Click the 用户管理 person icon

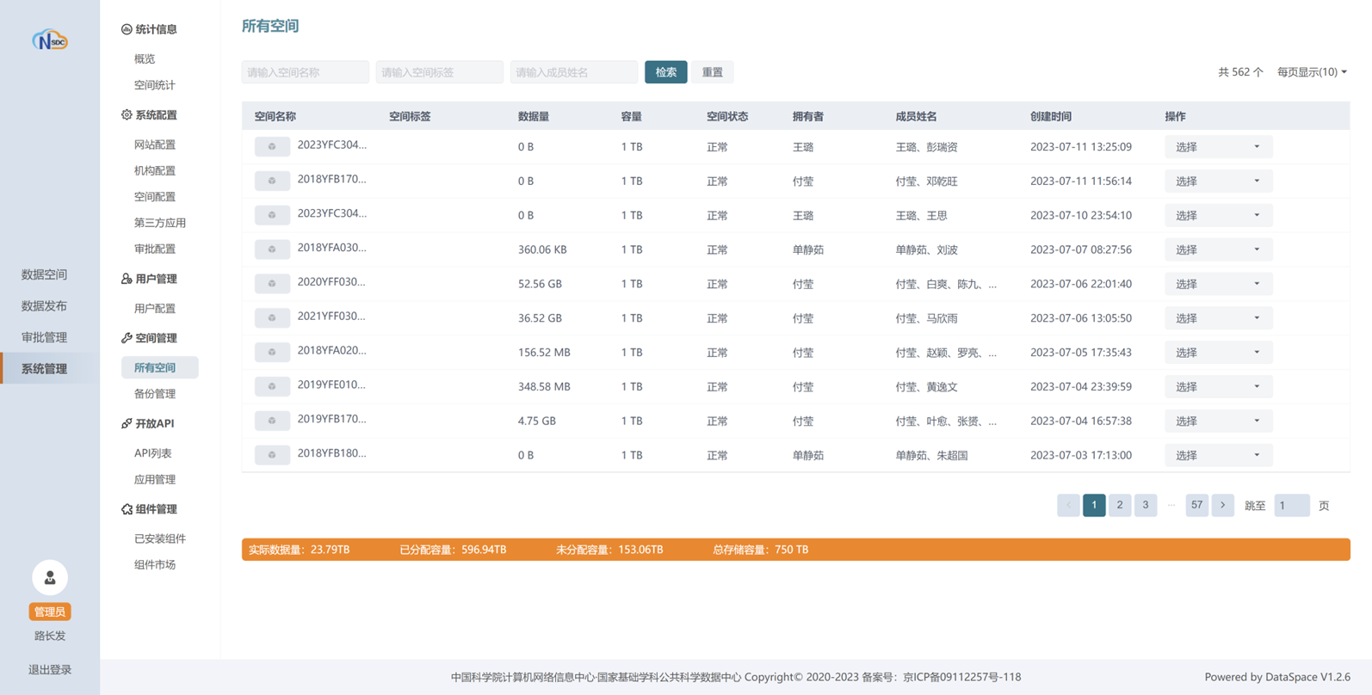tap(127, 279)
